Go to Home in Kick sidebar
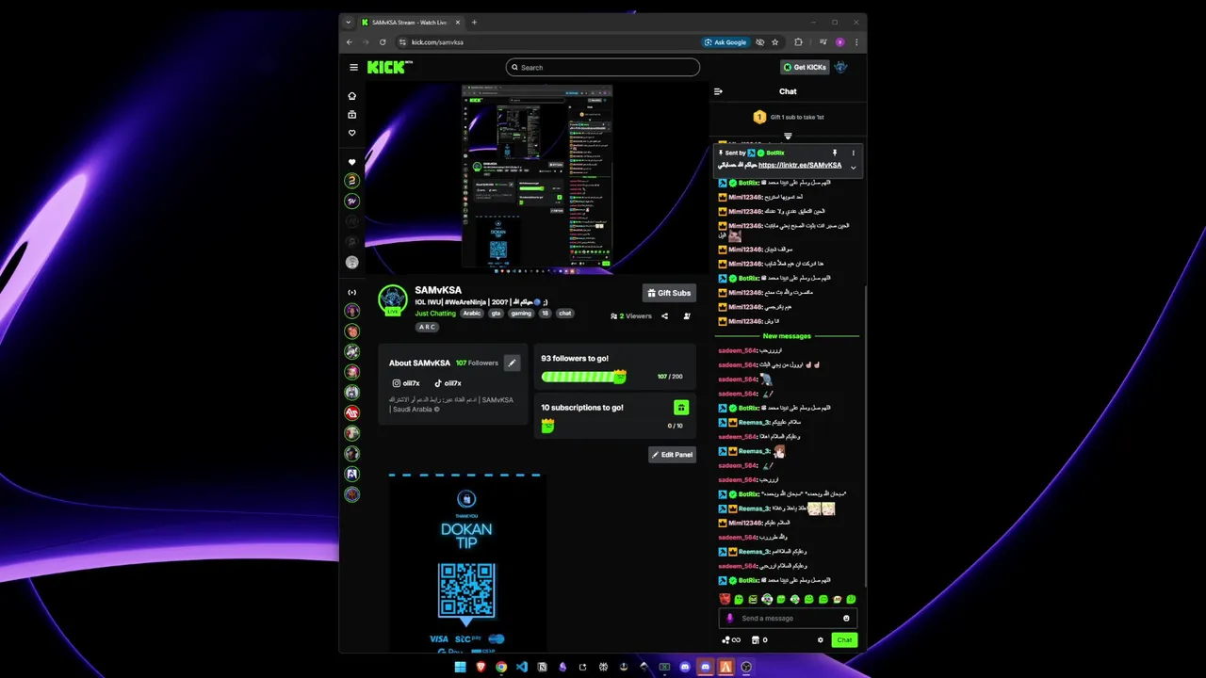This screenshot has width=1206, height=678. [x=352, y=96]
